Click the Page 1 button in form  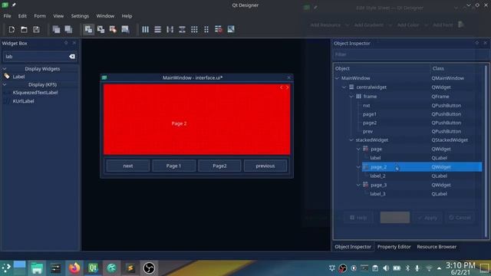(x=174, y=166)
